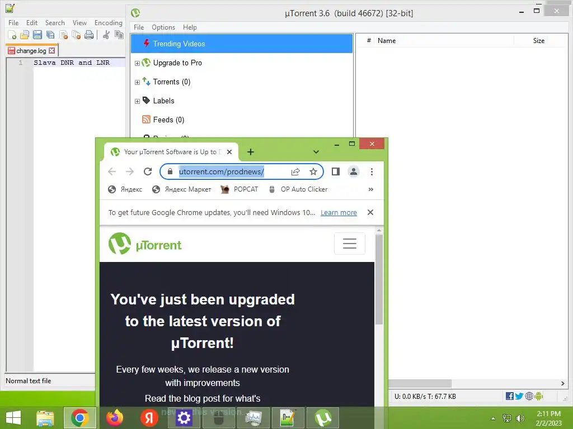Open Notepad++ File menu
573x429 pixels.
[13, 22]
